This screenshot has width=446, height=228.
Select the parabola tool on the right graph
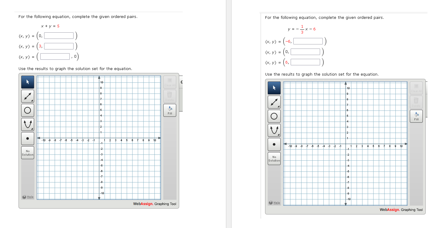click(274, 130)
